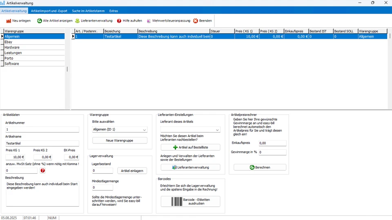Viewport: 392px width, 220px height.
Task: Click the Barcode - Etiketten ausdrucken button
Action: click(191, 201)
